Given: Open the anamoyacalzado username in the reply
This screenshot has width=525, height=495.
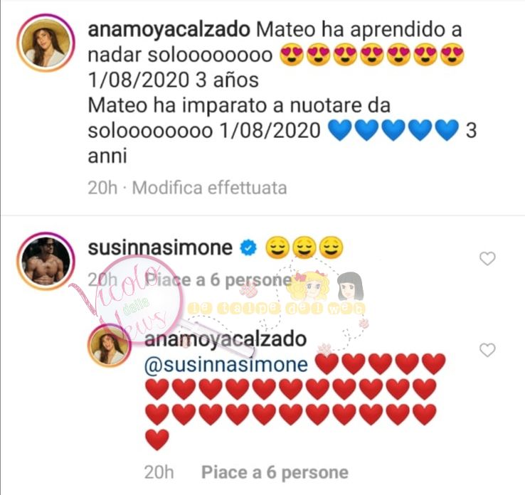Looking at the screenshot, I should click(x=226, y=339).
